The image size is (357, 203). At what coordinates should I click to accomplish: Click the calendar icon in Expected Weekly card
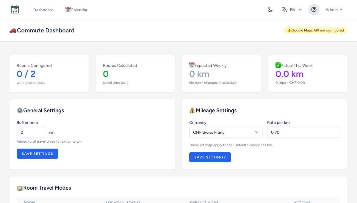click(192, 65)
